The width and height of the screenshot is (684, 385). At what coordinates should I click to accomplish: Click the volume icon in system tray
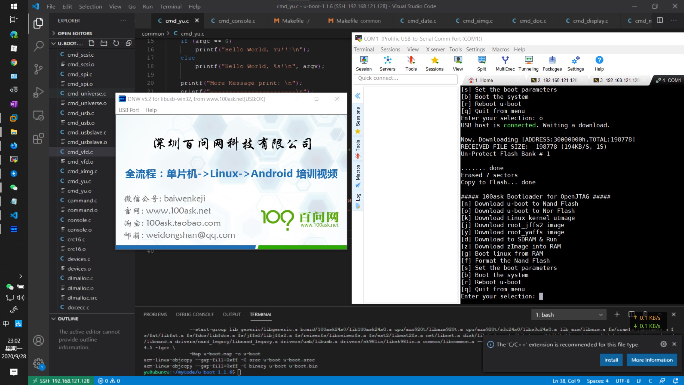20,298
